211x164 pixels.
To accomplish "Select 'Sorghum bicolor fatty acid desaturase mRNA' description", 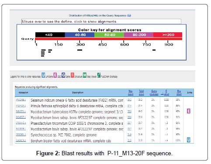I will [x=71, y=141].
